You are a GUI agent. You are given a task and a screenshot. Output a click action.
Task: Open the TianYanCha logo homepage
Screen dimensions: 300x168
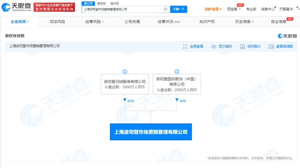tap(16, 7)
